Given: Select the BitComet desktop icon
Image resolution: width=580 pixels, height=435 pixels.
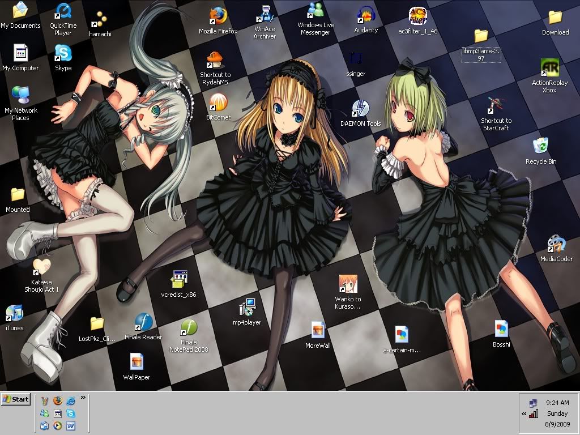Looking at the screenshot, I should 218,103.
